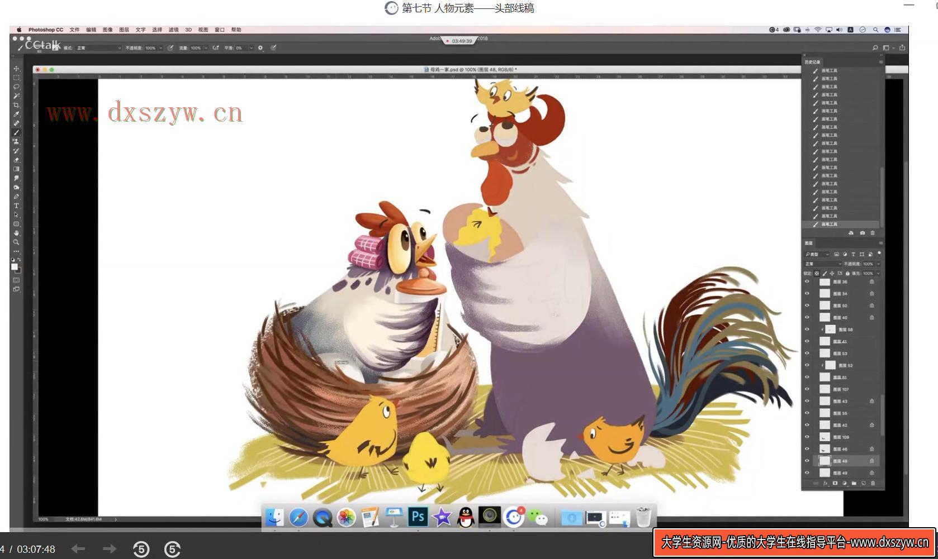Hide layer 图层 50

[x=807, y=305]
